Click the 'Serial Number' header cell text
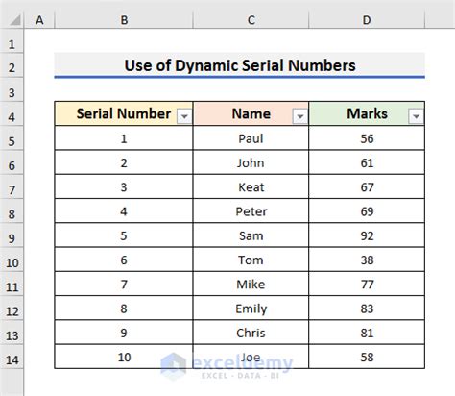This screenshot has width=455, height=396. point(124,113)
